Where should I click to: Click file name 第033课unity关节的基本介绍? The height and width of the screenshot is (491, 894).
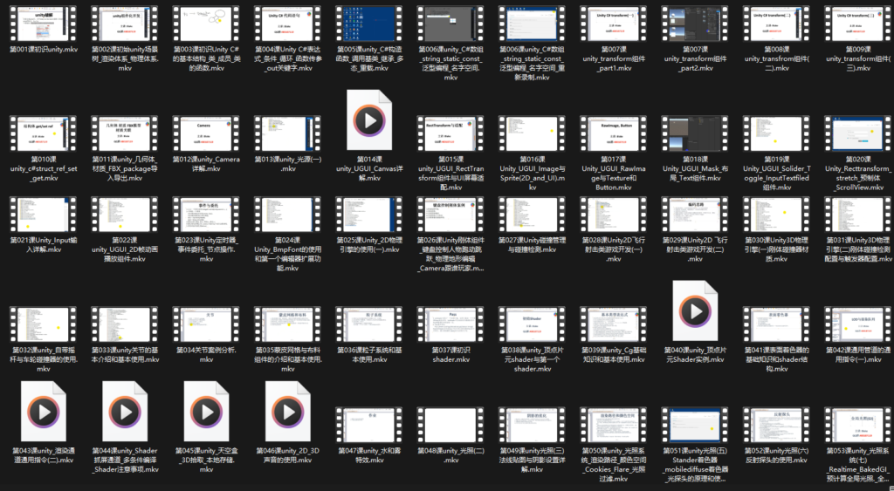125,355
